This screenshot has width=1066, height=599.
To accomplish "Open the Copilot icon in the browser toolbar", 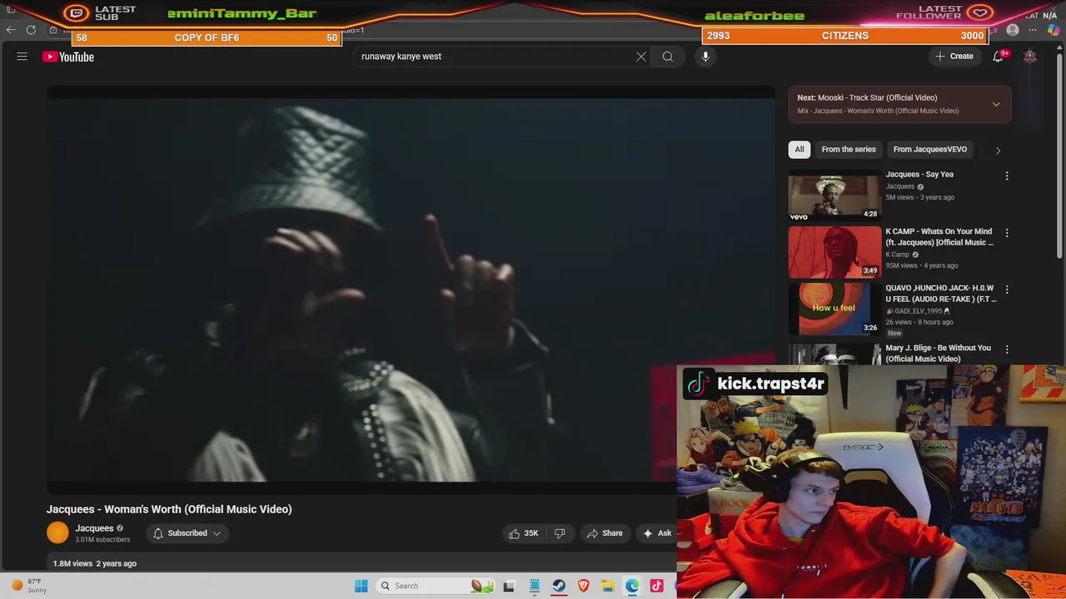I will click(1053, 30).
